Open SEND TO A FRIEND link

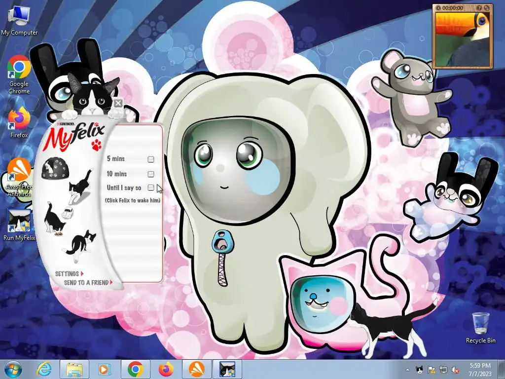click(x=88, y=283)
